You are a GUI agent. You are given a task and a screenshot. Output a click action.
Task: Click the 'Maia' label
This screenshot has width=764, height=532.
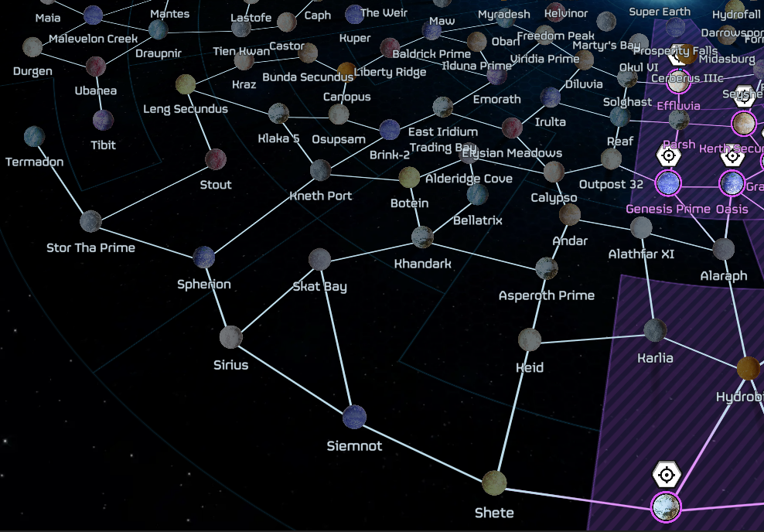pyautogui.click(x=48, y=18)
